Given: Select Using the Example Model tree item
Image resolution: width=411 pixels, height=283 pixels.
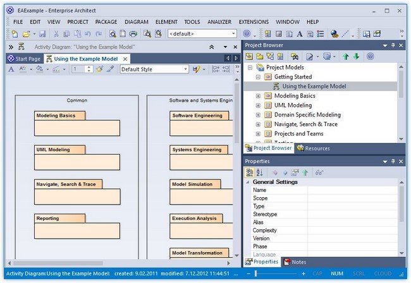Looking at the screenshot, I should [314, 87].
